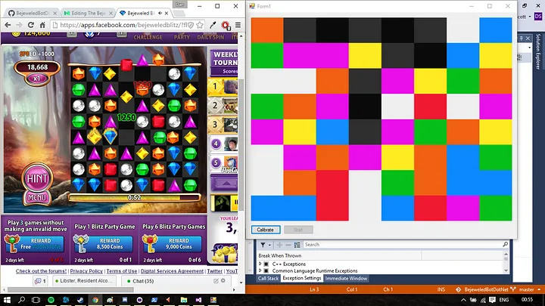This screenshot has height=306, width=545.
Task: Click the Chrome address bar
Action: (x=123, y=25)
